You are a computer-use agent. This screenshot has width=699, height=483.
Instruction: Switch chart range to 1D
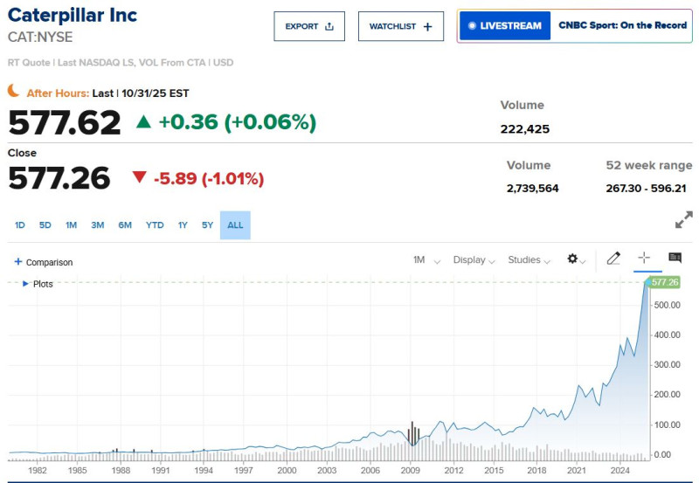click(x=20, y=225)
